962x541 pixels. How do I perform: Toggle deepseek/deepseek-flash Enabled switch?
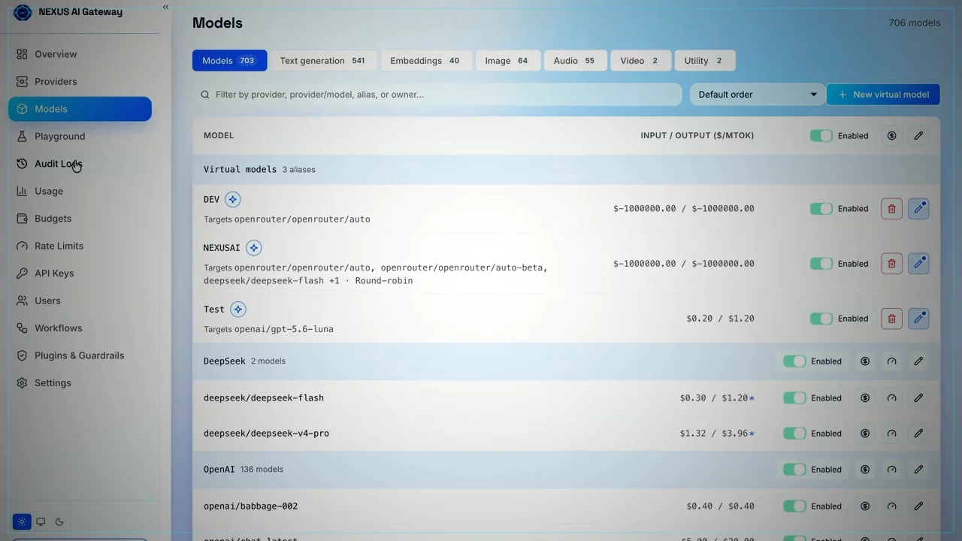coord(794,398)
